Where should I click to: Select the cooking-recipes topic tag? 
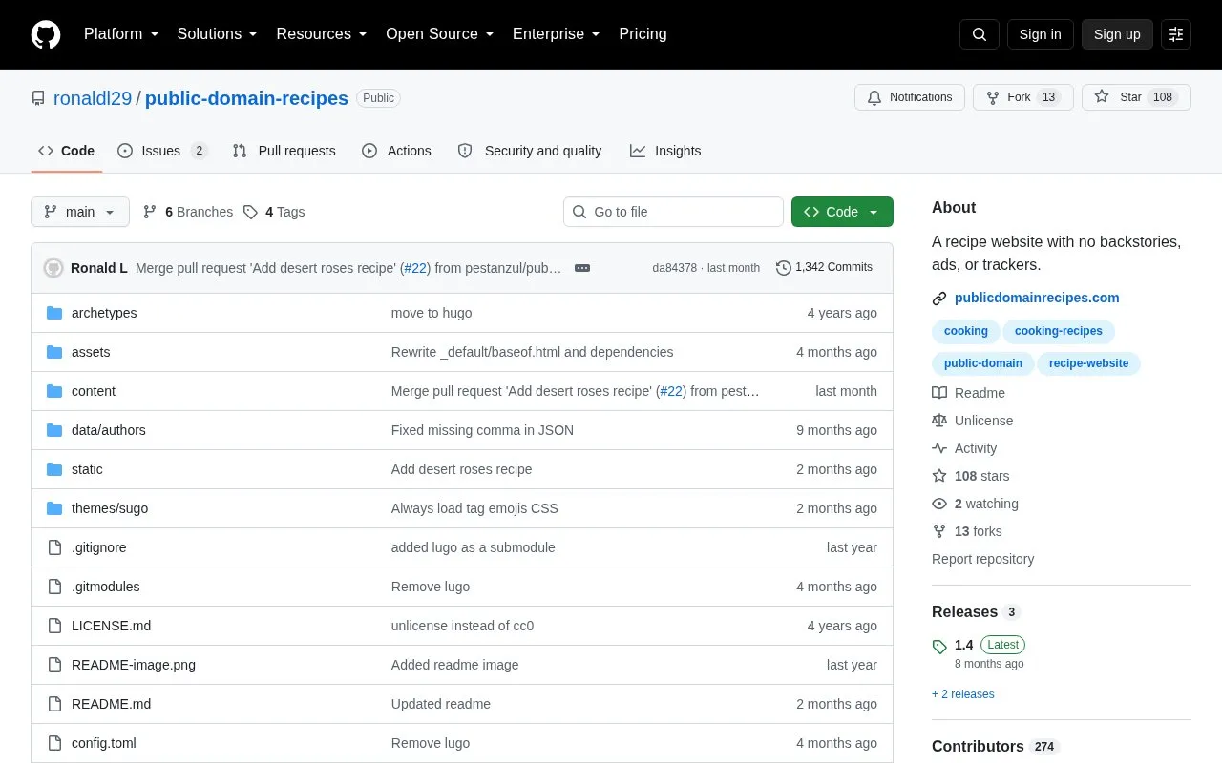click(1059, 331)
